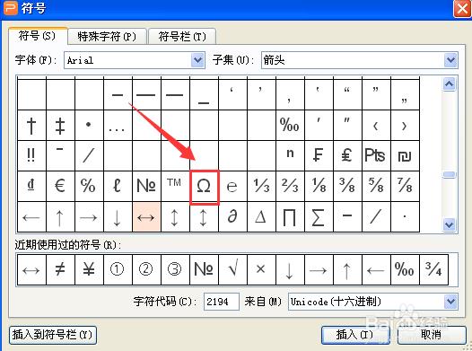
Task: Select the dagger symbol
Action: click(x=31, y=125)
